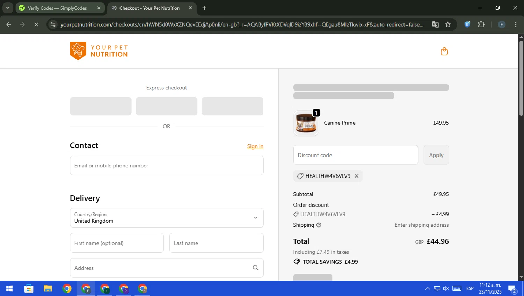Show hidden system tray icons

pyautogui.click(x=428, y=289)
